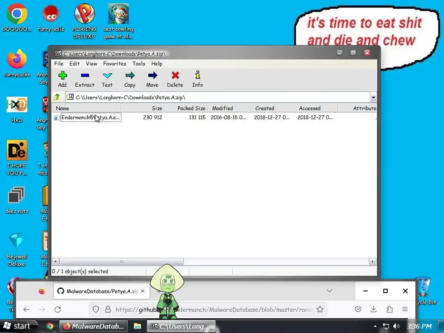Open the Tools menu
The image size is (444, 333).
click(x=139, y=64)
